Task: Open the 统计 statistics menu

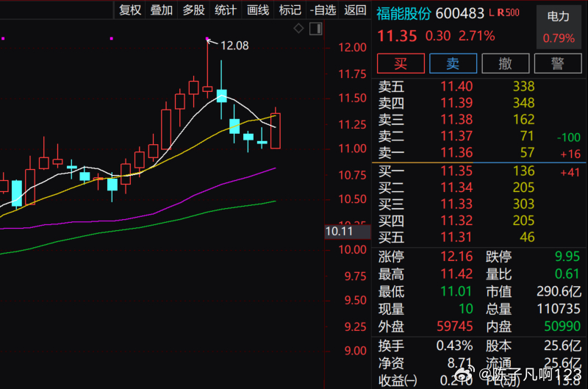Action: point(226,10)
